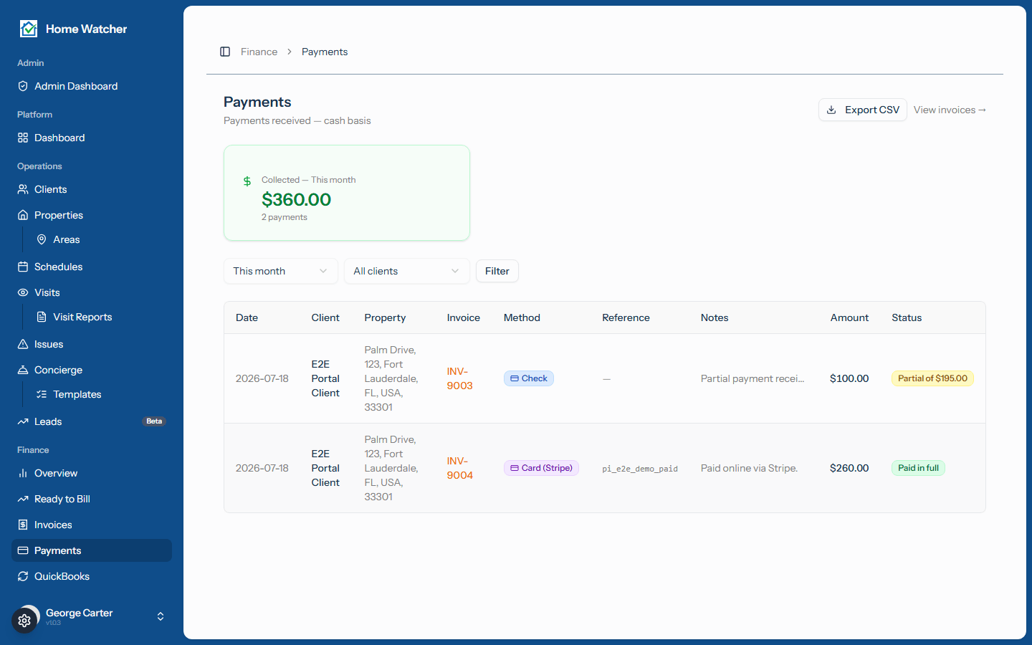Click the Card (Stripe) method badge
Viewport: 1032px width, 645px height.
541,468
